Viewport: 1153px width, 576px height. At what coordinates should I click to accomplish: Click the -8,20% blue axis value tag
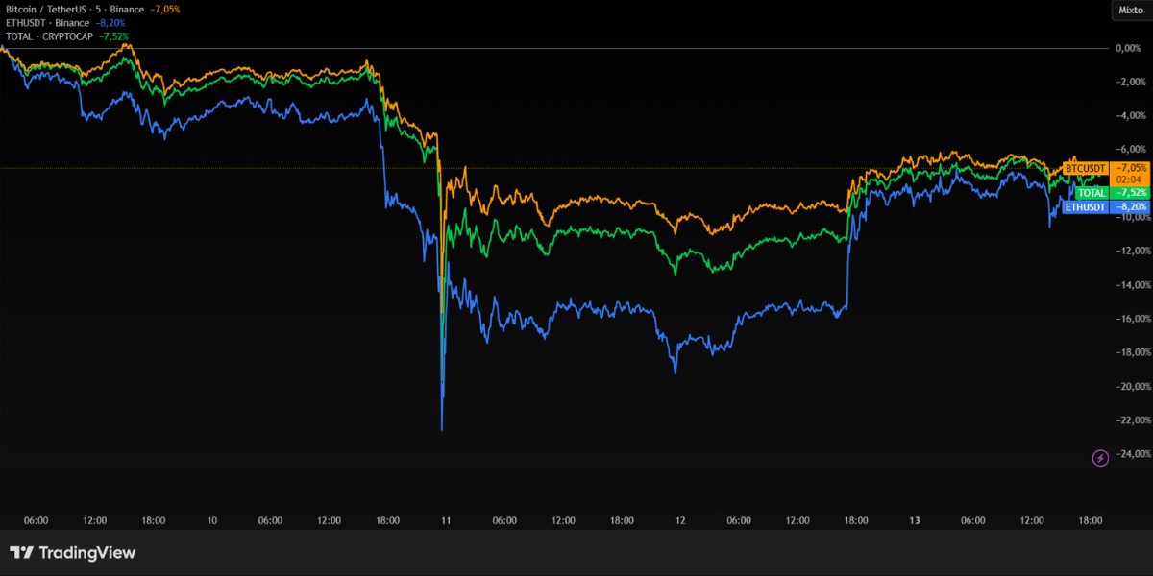(x=1129, y=206)
